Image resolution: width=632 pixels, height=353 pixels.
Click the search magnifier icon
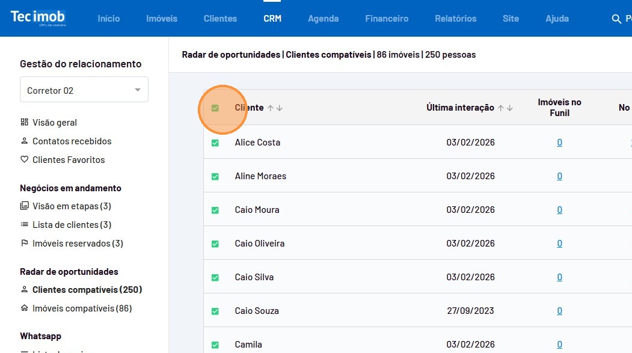pyautogui.click(x=616, y=19)
